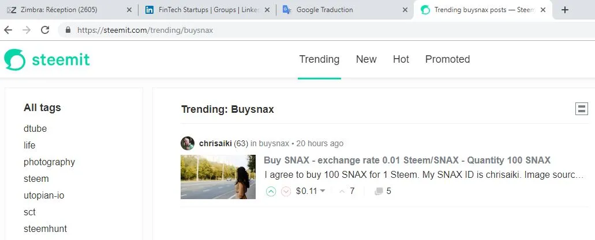The width and height of the screenshot is (595, 240).
Task: Upvote the chrisaiki post
Action: (x=271, y=191)
